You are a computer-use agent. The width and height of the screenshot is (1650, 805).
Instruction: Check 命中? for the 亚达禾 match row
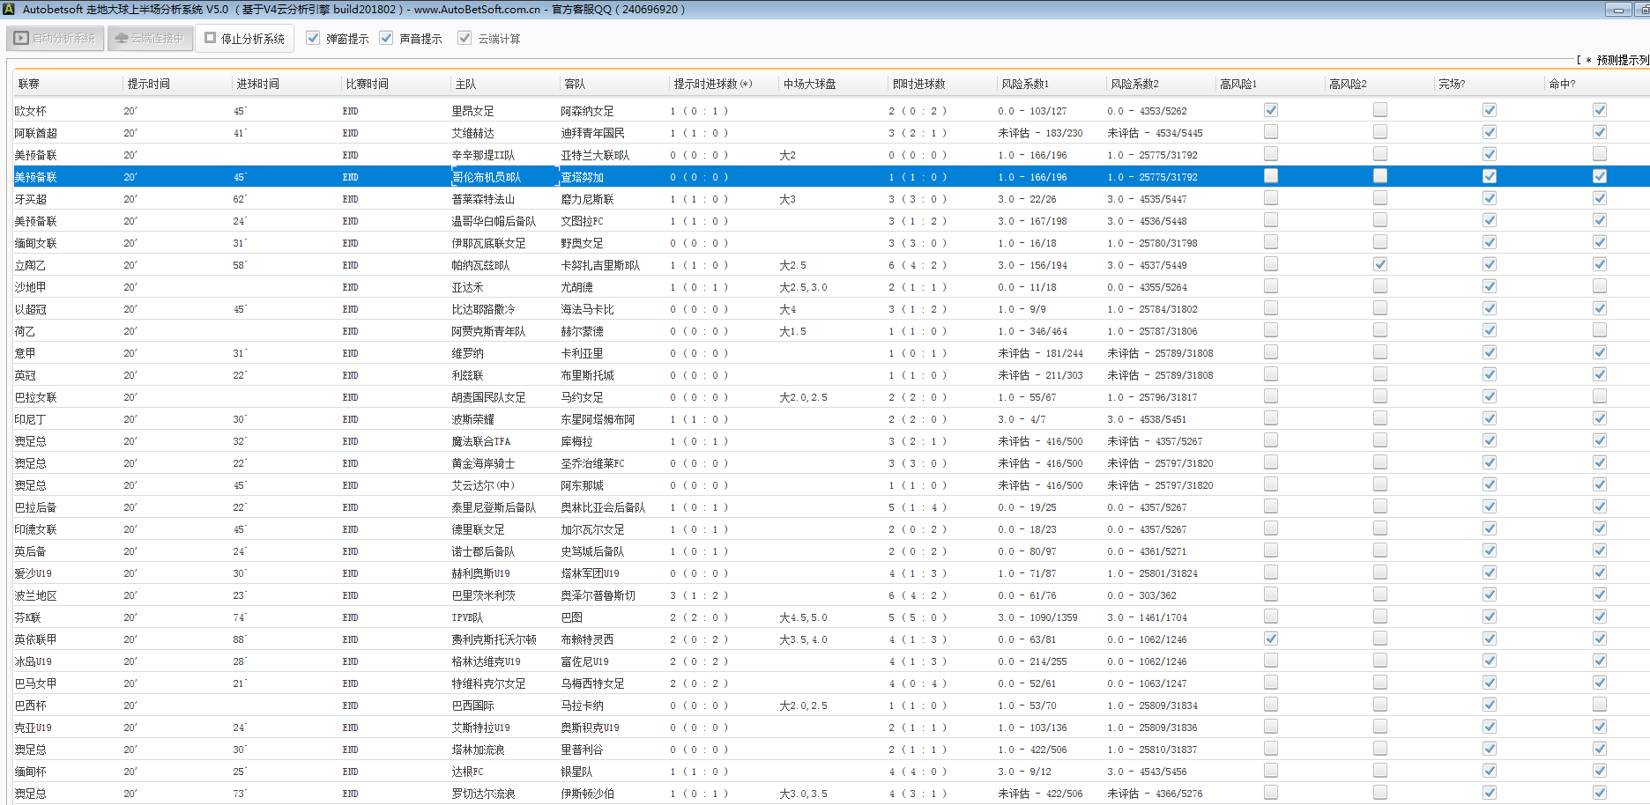(1599, 286)
